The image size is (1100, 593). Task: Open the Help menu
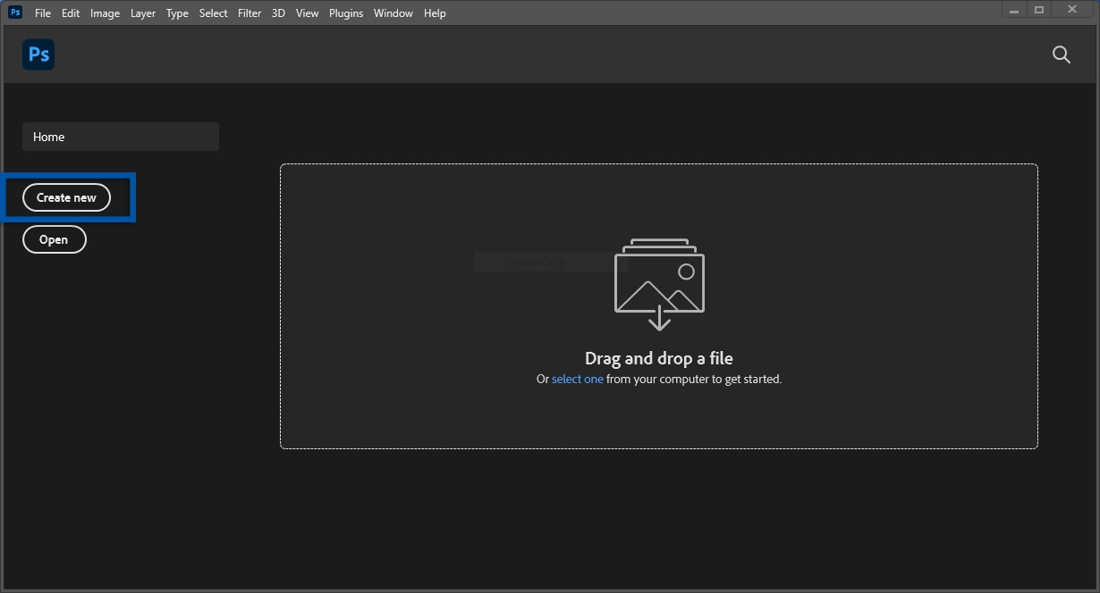tap(435, 13)
